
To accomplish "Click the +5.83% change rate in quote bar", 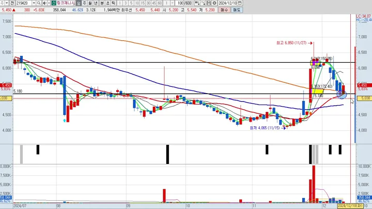I will 39,10.
